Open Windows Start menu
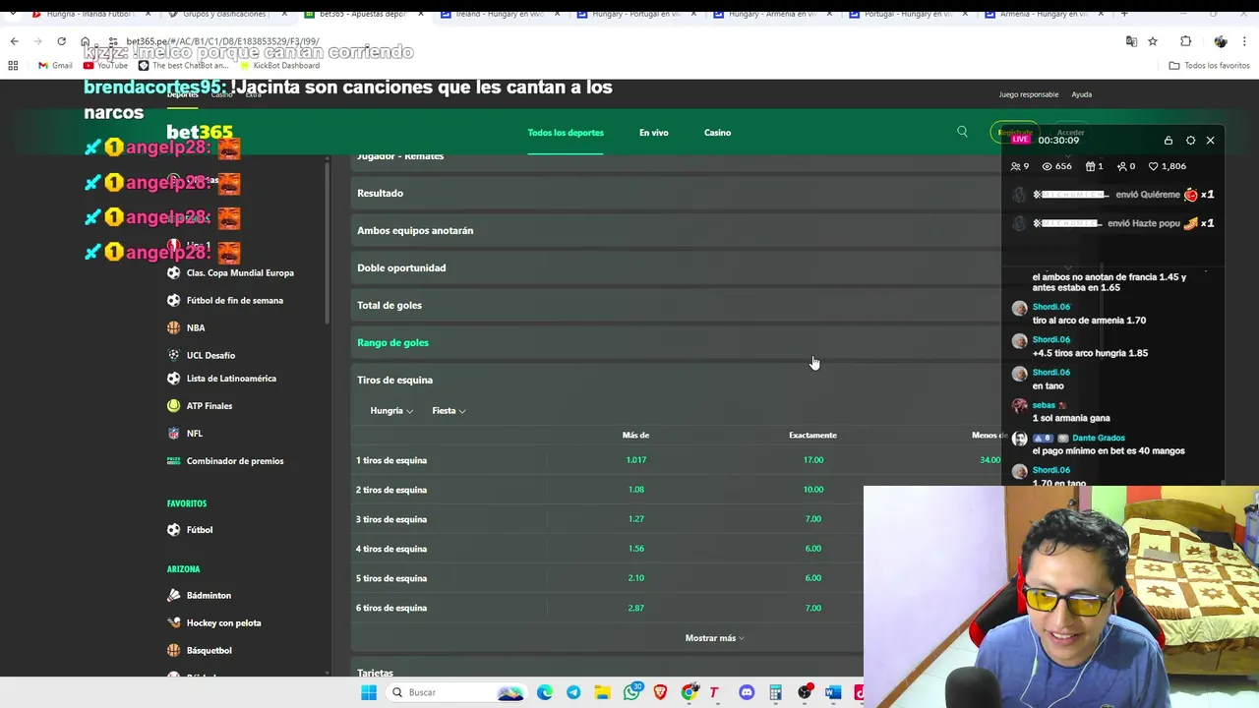The image size is (1259, 708). pos(369,692)
